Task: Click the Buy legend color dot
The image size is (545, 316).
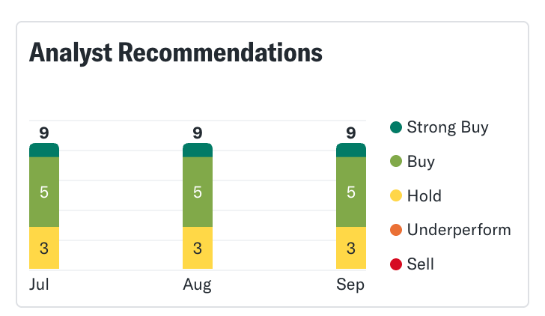Action: point(396,162)
